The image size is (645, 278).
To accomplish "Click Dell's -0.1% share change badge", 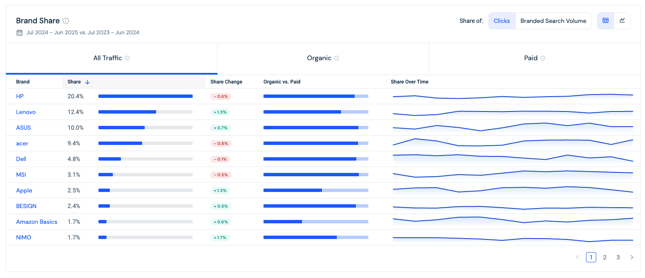I will point(221,159).
